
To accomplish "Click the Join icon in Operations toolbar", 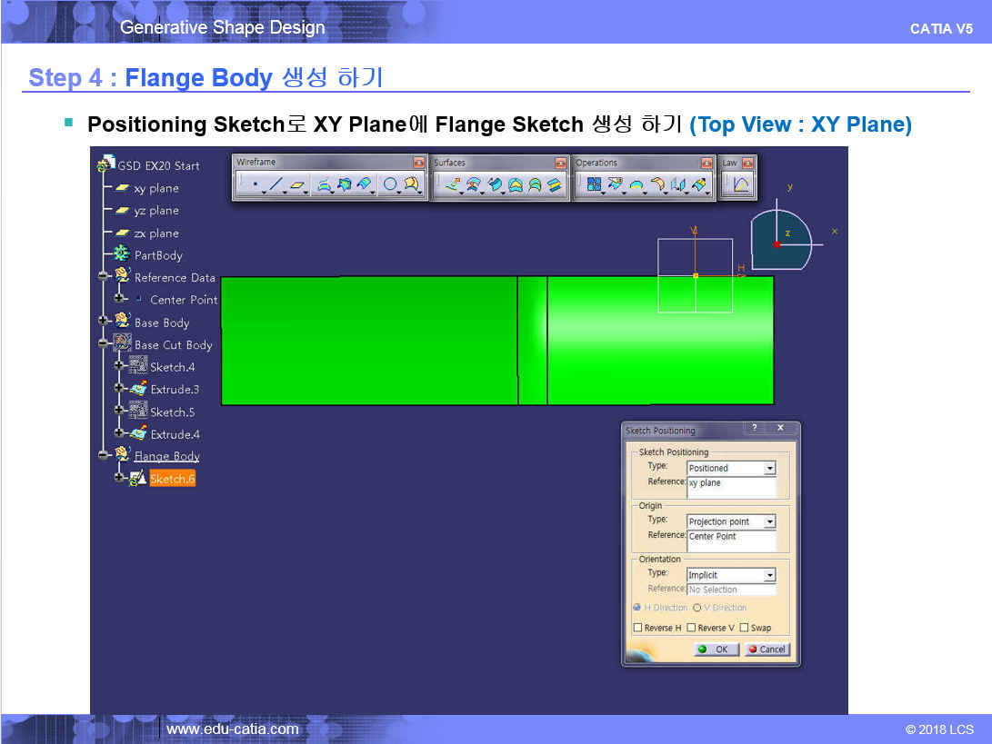I will [594, 185].
